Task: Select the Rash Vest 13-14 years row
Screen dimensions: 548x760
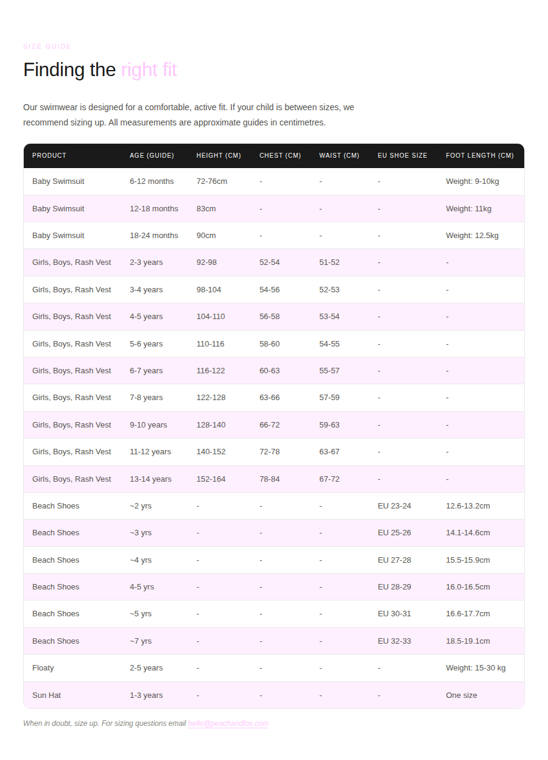Action: coord(274,479)
